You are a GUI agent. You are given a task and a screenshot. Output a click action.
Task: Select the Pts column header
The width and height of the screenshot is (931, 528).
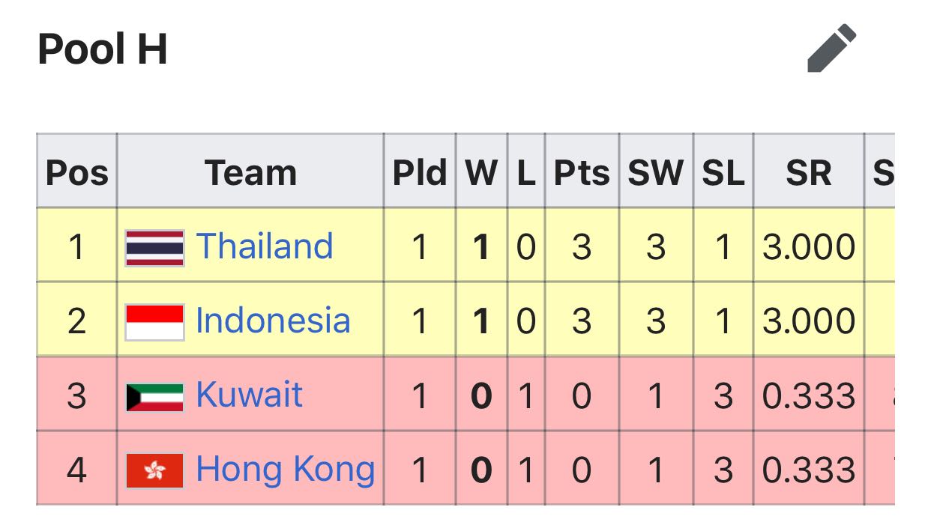582,172
